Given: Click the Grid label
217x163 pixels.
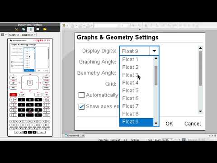Looking at the screenshot, I should pos(111,84).
